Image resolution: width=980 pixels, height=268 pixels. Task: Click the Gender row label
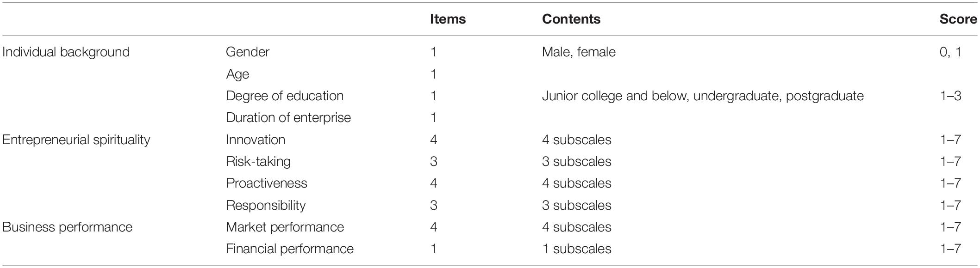tap(248, 52)
